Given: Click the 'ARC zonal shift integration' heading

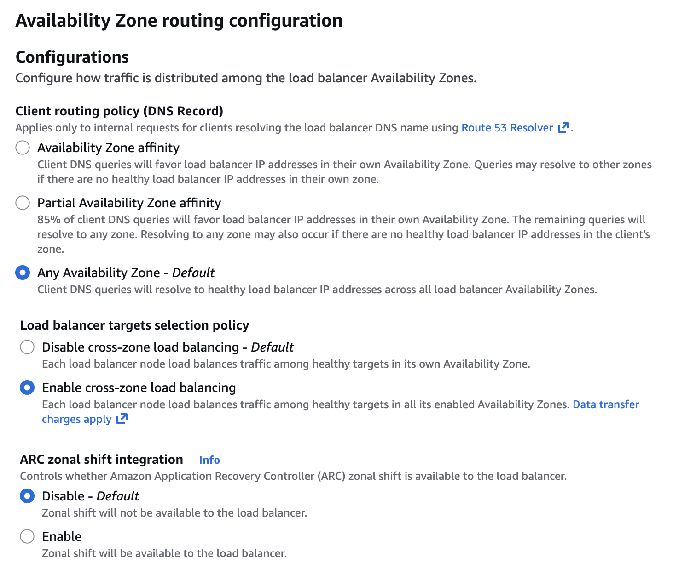Looking at the screenshot, I should 101,460.
